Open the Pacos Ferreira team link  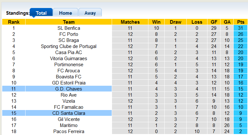tap(69, 131)
